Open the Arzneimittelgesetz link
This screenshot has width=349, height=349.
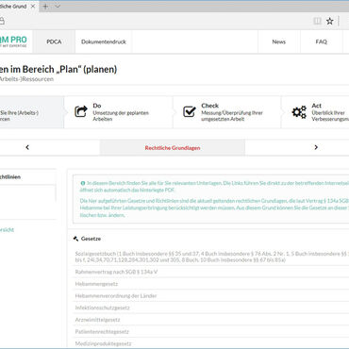point(97,320)
